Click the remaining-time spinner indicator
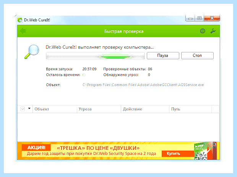 point(84,75)
